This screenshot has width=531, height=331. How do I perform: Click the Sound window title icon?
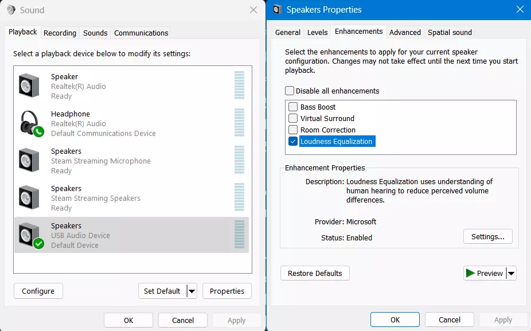11,10
